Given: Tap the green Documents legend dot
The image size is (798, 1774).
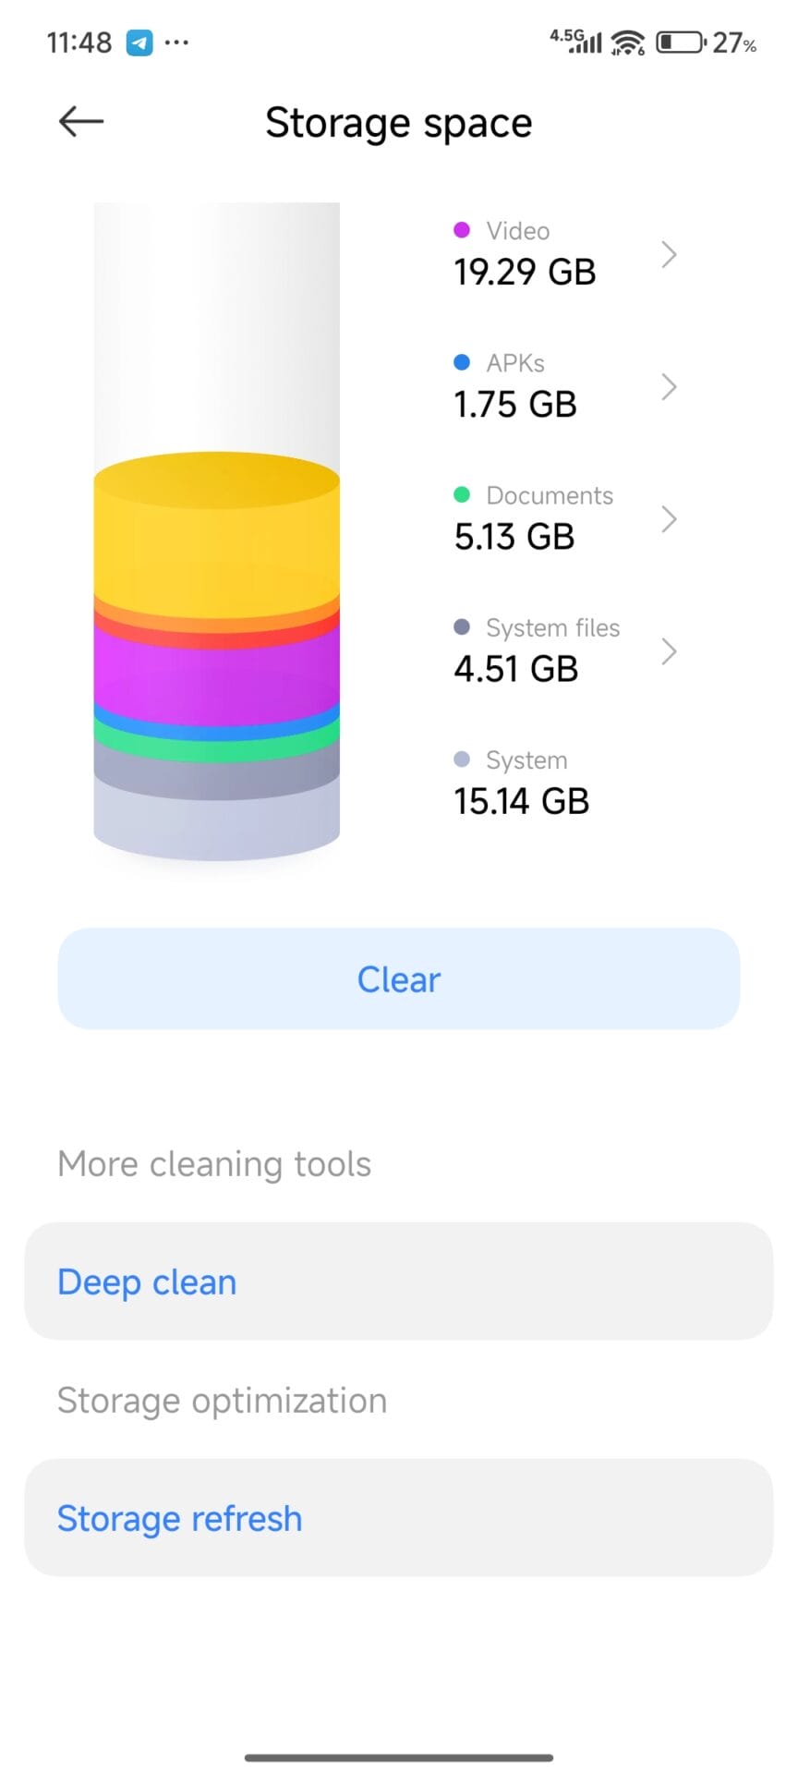Looking at the screenshot, I should (462, 495).
